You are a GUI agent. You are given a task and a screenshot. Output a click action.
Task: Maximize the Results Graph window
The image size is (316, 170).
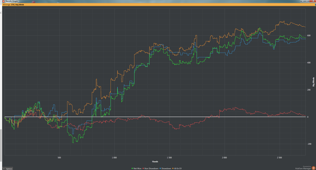click(x=307, y=1)
